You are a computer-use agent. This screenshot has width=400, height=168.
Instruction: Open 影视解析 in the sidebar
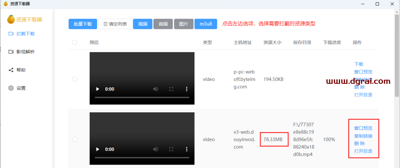pyautogui.click(x=25, y=52)
